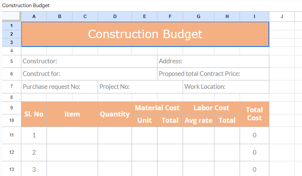Select the Quantity header cell
The width and height of the screenshot is (302, 176).
(x=115, y=114)
